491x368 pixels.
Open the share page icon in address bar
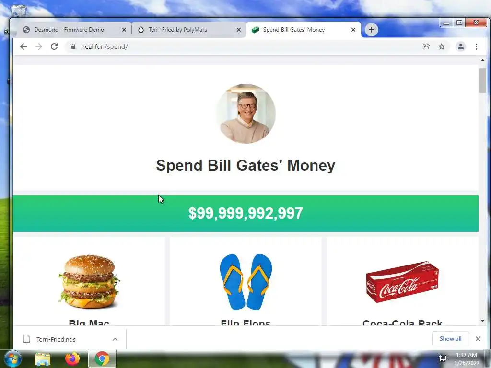pos(426,46)
